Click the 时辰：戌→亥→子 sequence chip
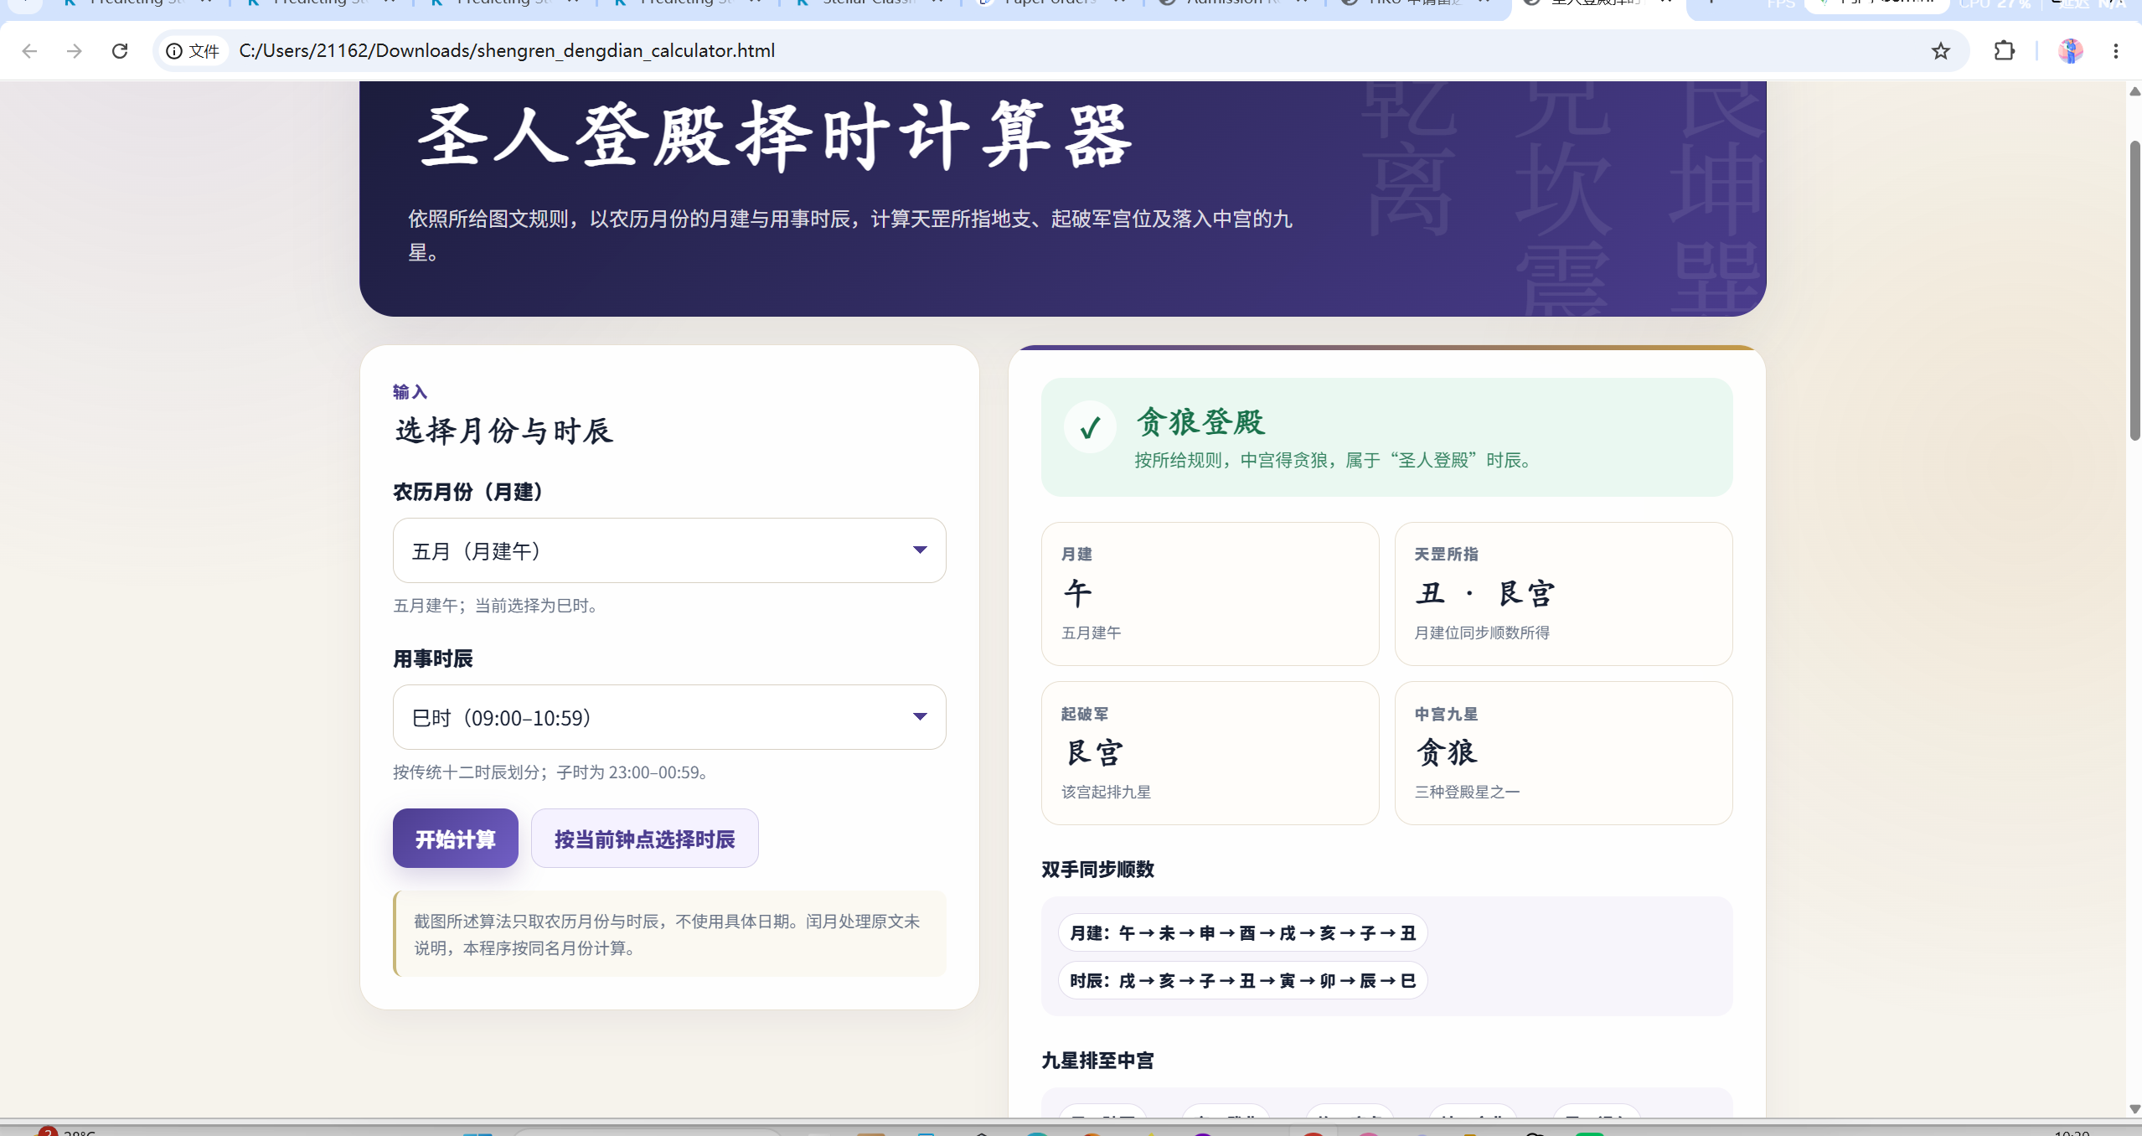This screenshot has width=2142, height=1136. tap(1242, 980)
